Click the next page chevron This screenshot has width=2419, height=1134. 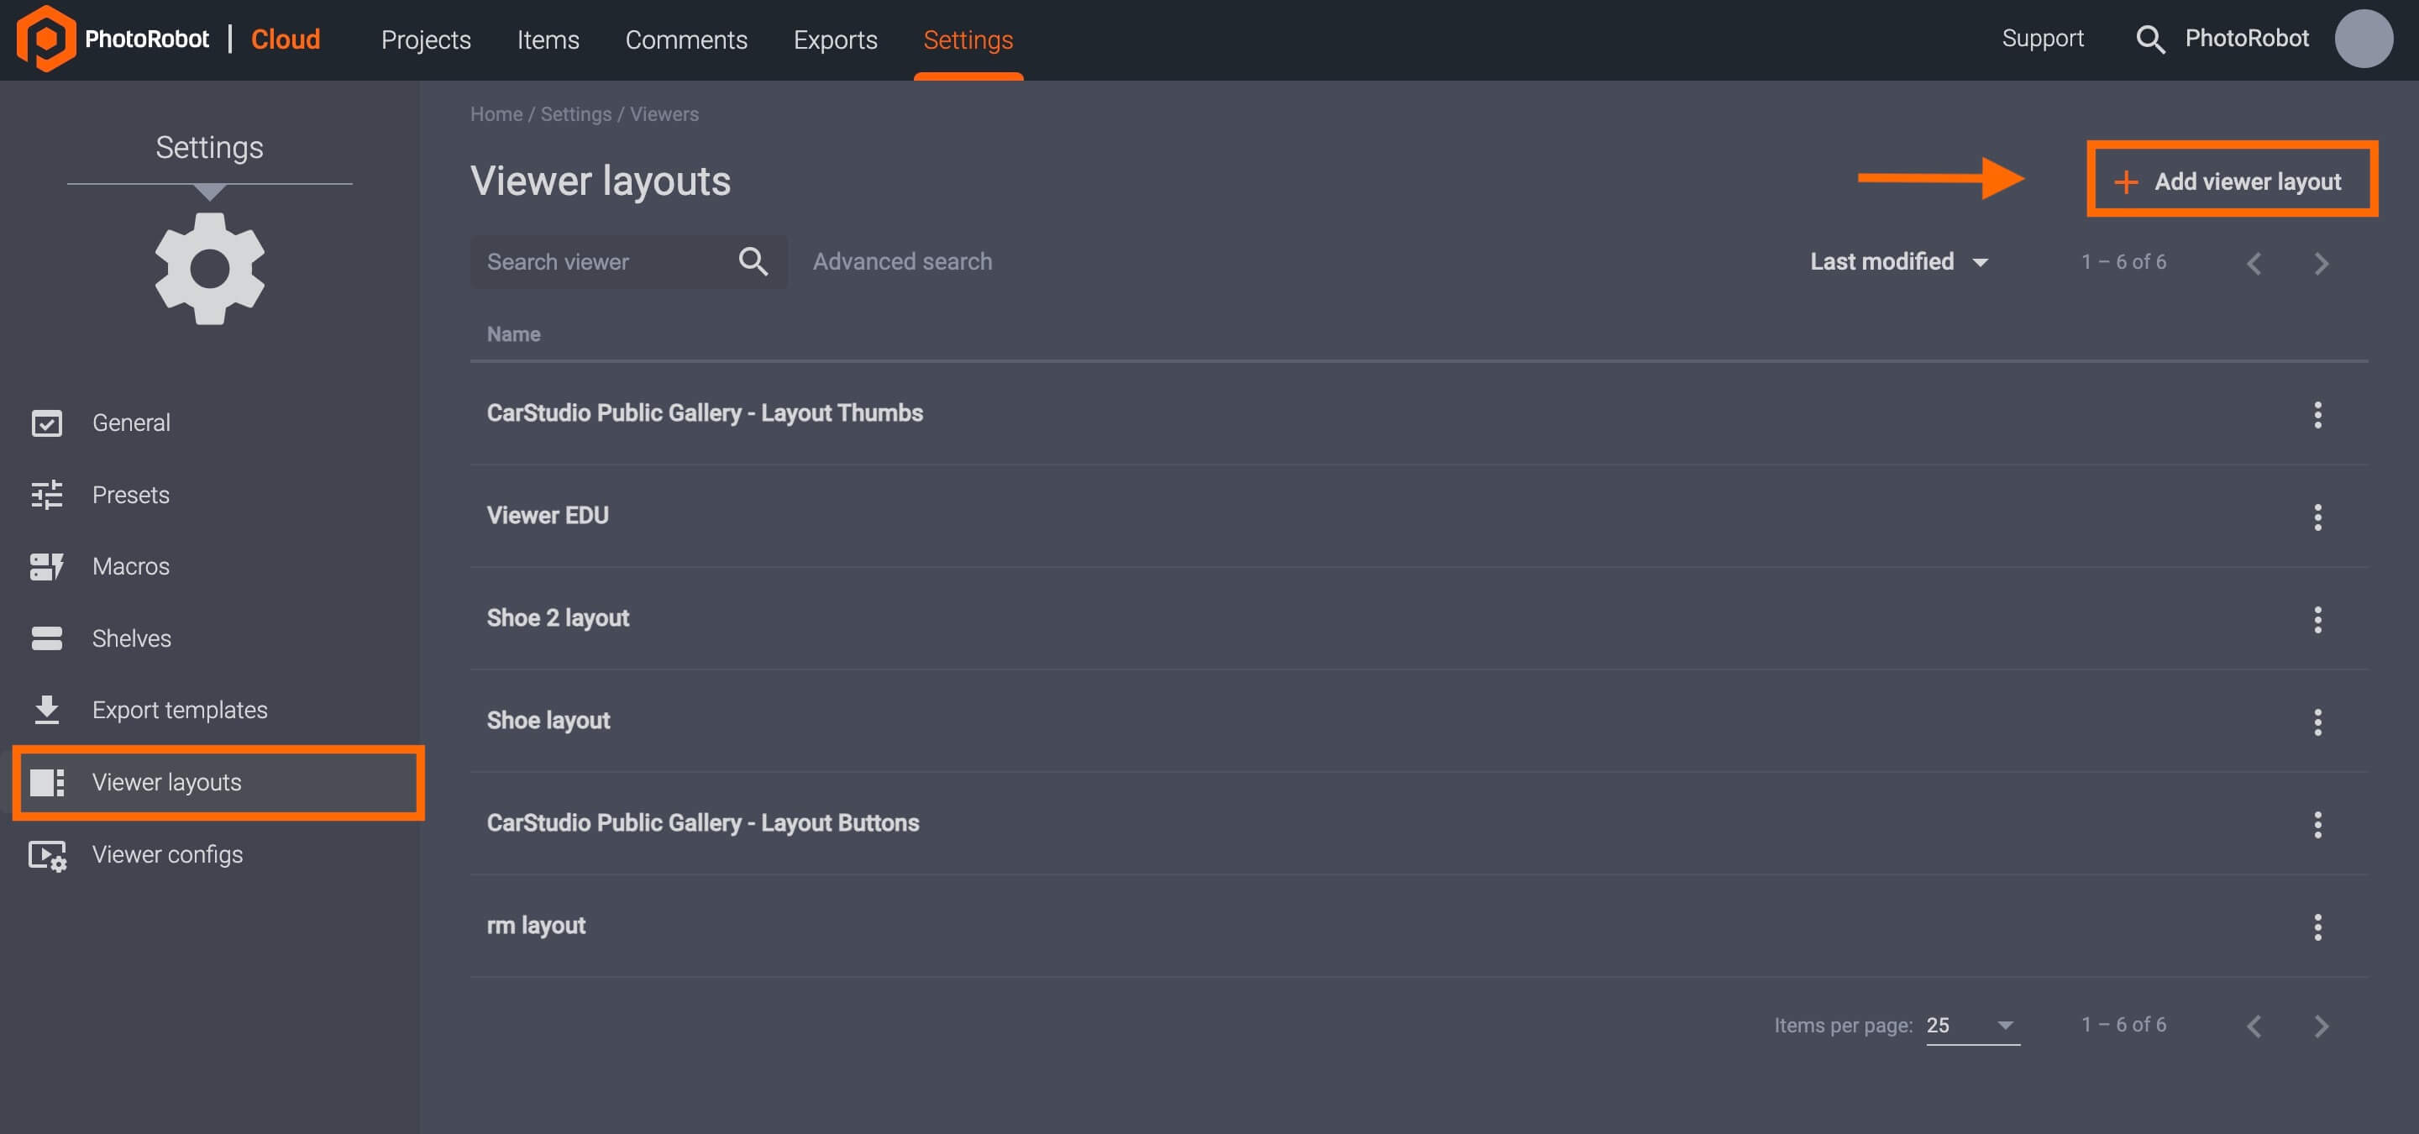point(2322,263)
